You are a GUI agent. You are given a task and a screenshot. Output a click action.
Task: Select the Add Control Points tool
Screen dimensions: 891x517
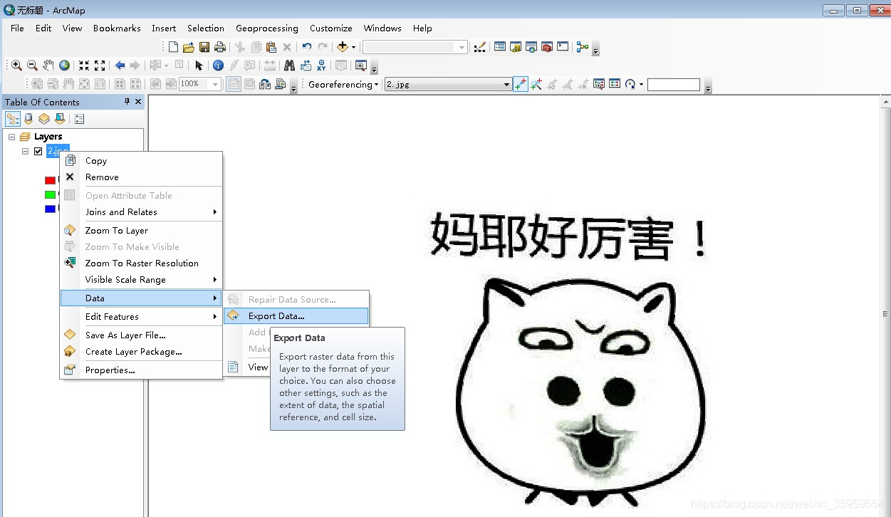click(x=521, y=84)
